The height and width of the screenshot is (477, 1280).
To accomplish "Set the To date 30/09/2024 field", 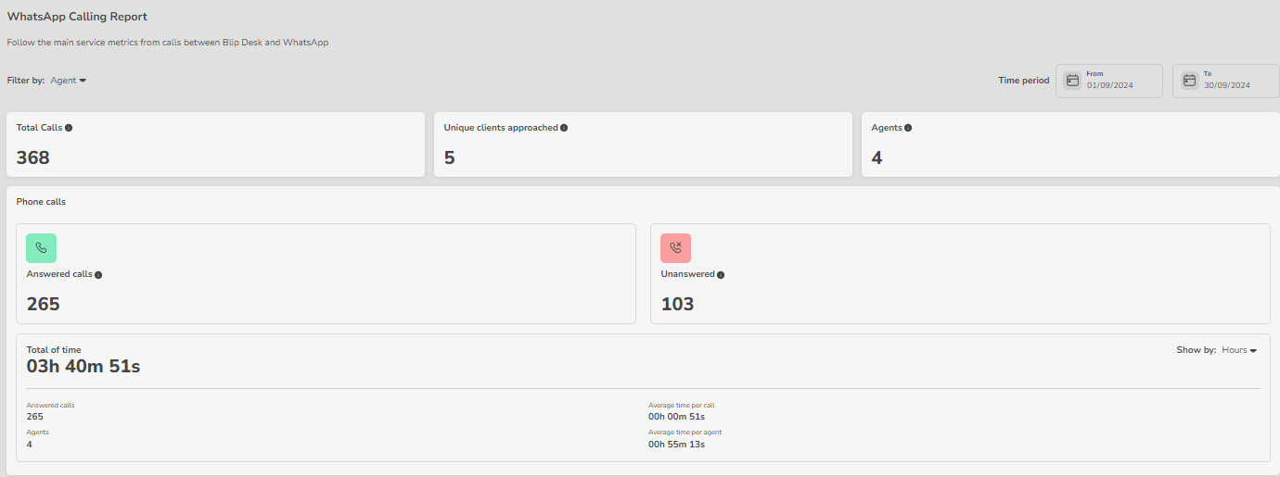I will (1227, 85).
